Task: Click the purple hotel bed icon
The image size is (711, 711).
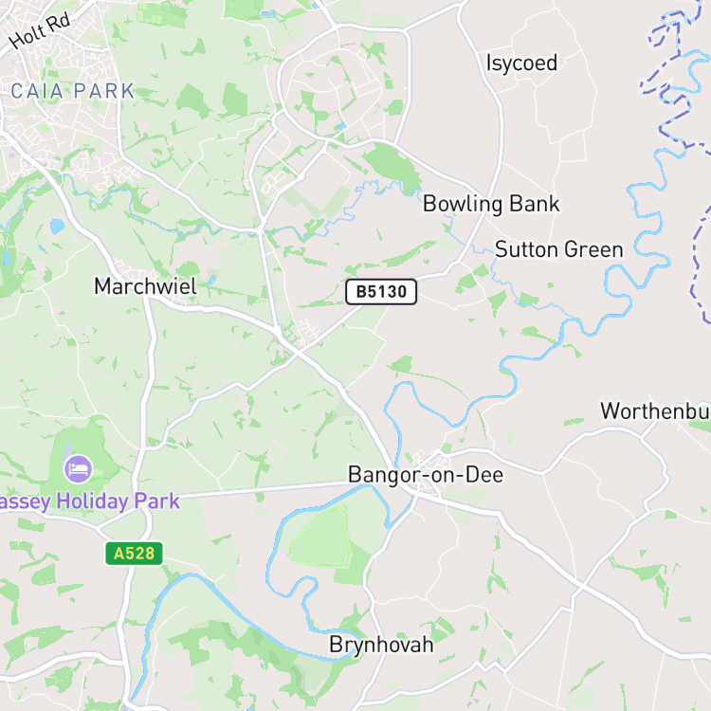Action: [x=79, y=469]
